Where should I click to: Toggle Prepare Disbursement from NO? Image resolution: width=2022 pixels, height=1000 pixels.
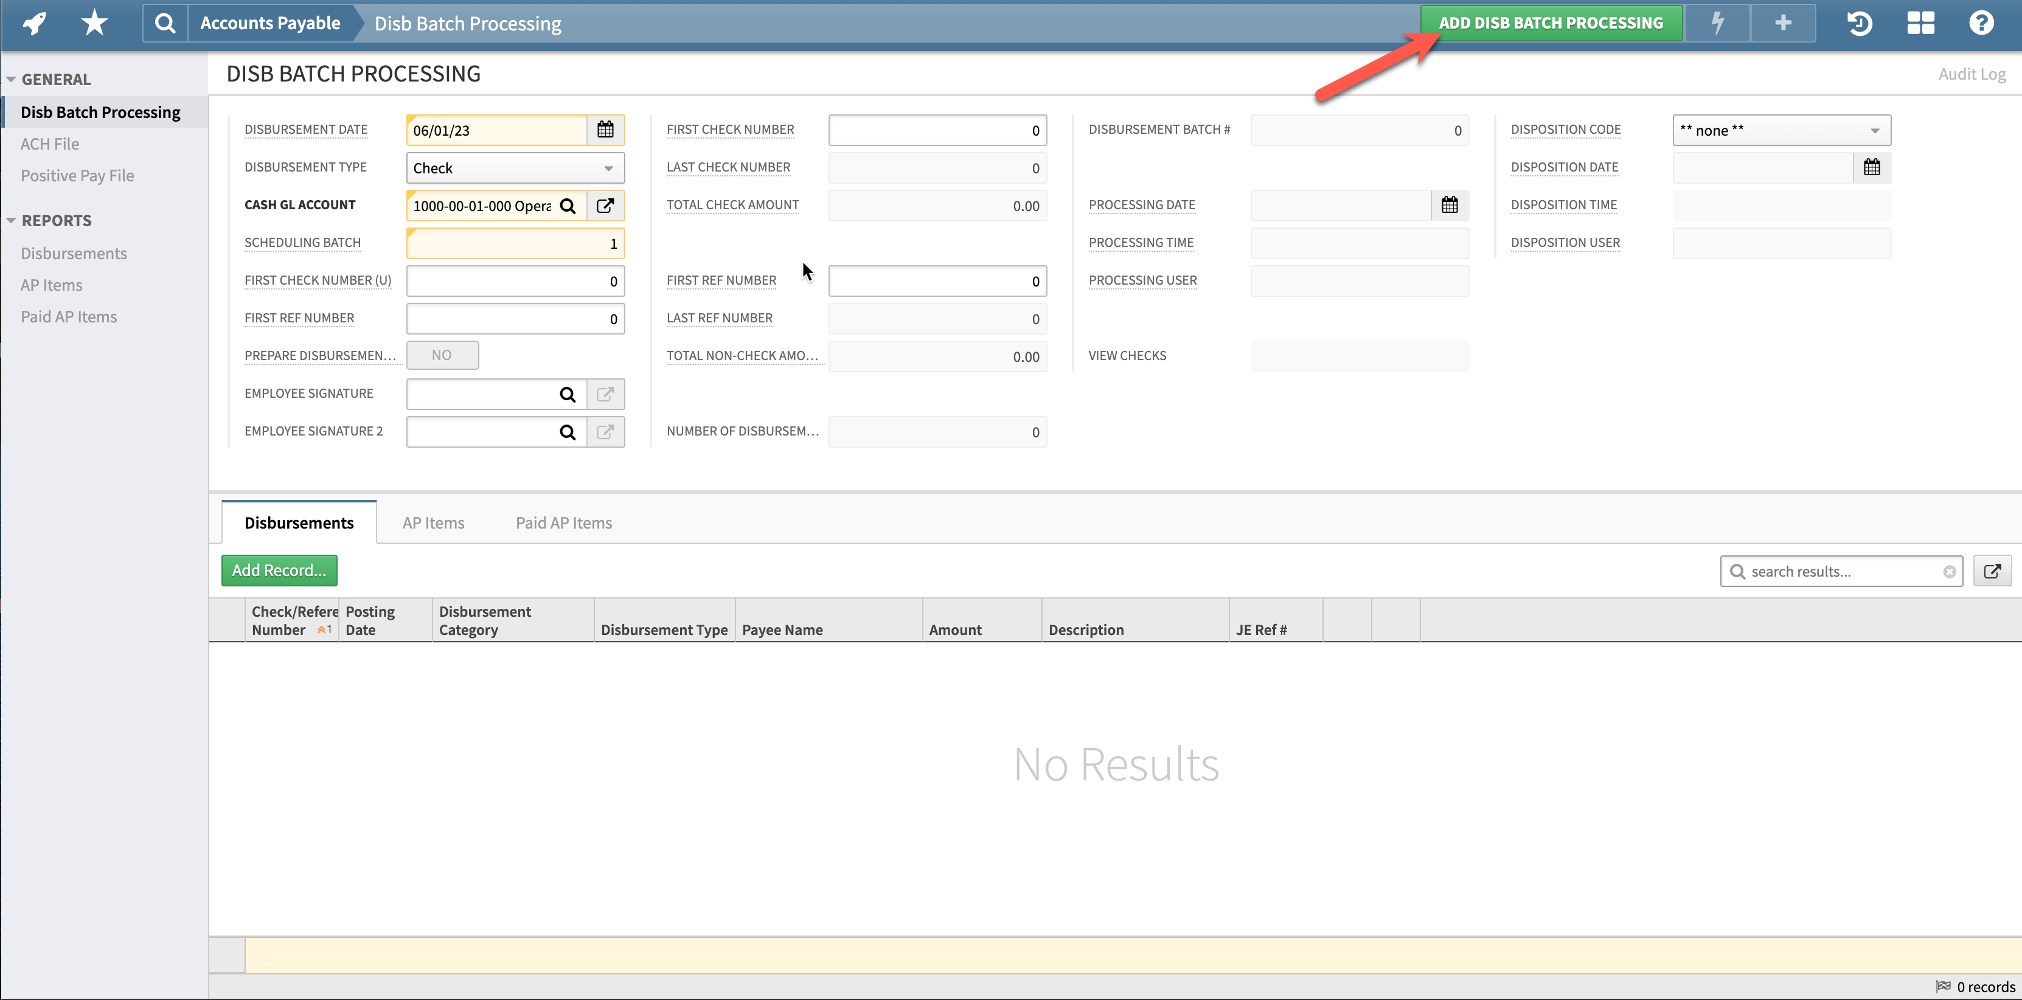pyautogui.click(x=443, y=355)
